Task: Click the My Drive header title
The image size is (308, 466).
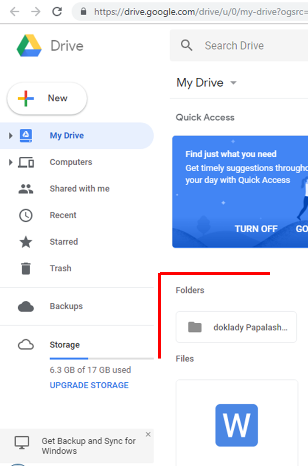Action: (200, 82)
